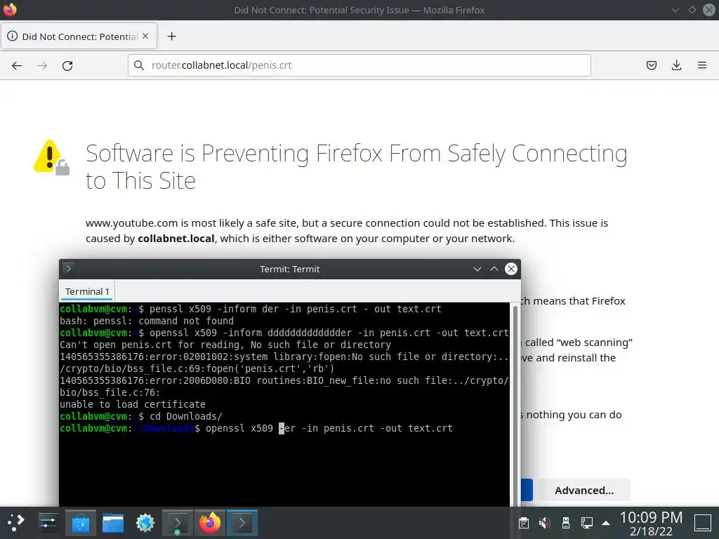Click the bold collabnet.local text

(x=176, y=239)
